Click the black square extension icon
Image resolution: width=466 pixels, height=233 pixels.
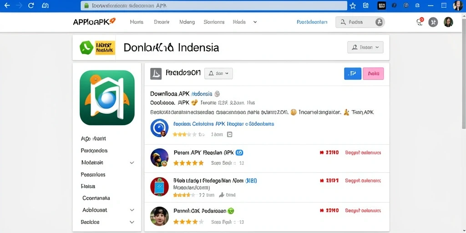[381, 5]
